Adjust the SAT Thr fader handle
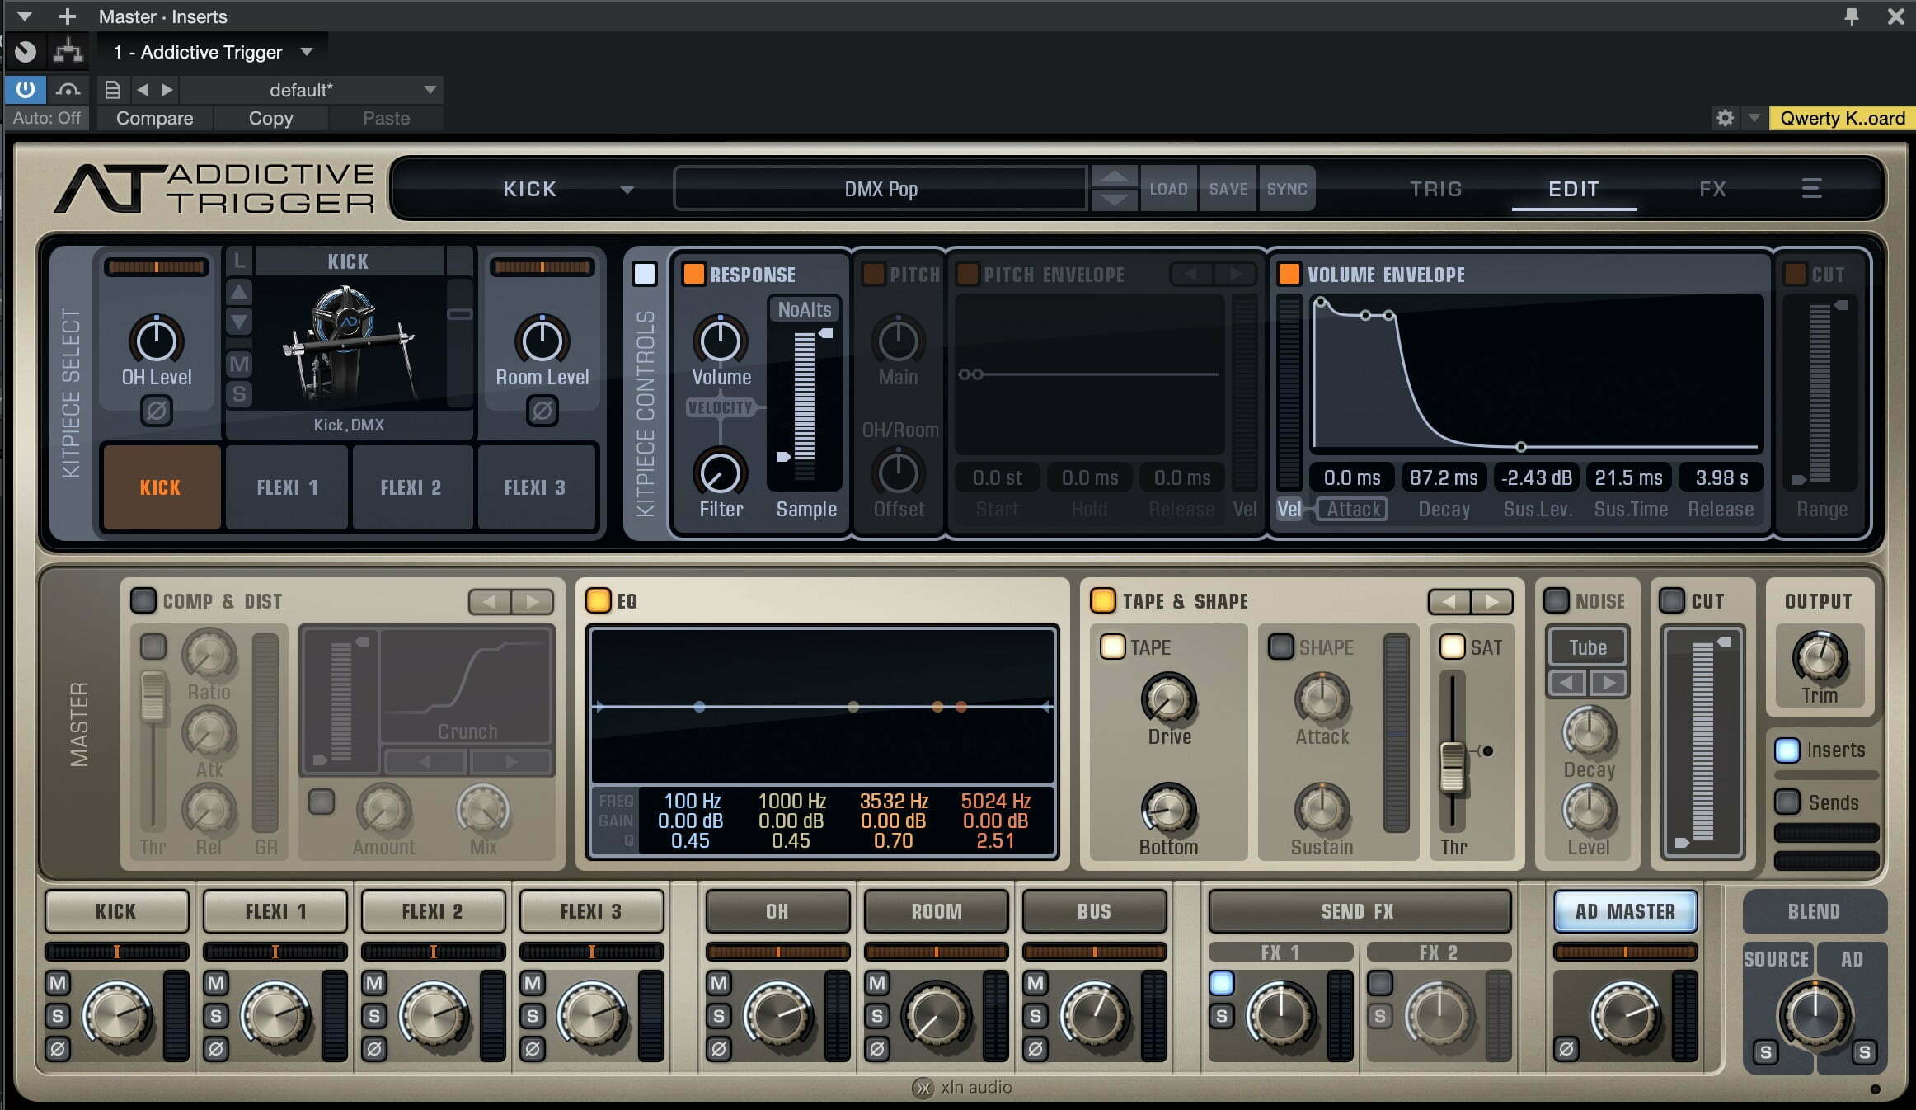Screen dimensions: 1916x1110 pos(1452,767)
